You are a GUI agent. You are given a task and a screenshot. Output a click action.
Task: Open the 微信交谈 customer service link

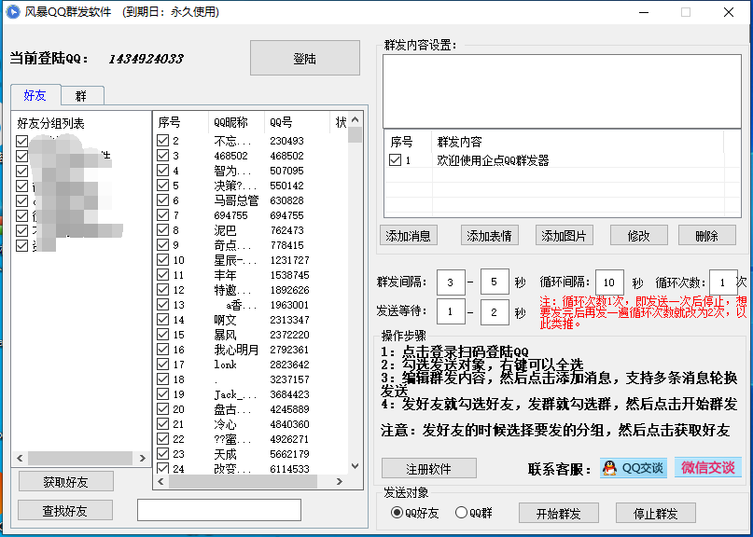click(x=708, y=467)
